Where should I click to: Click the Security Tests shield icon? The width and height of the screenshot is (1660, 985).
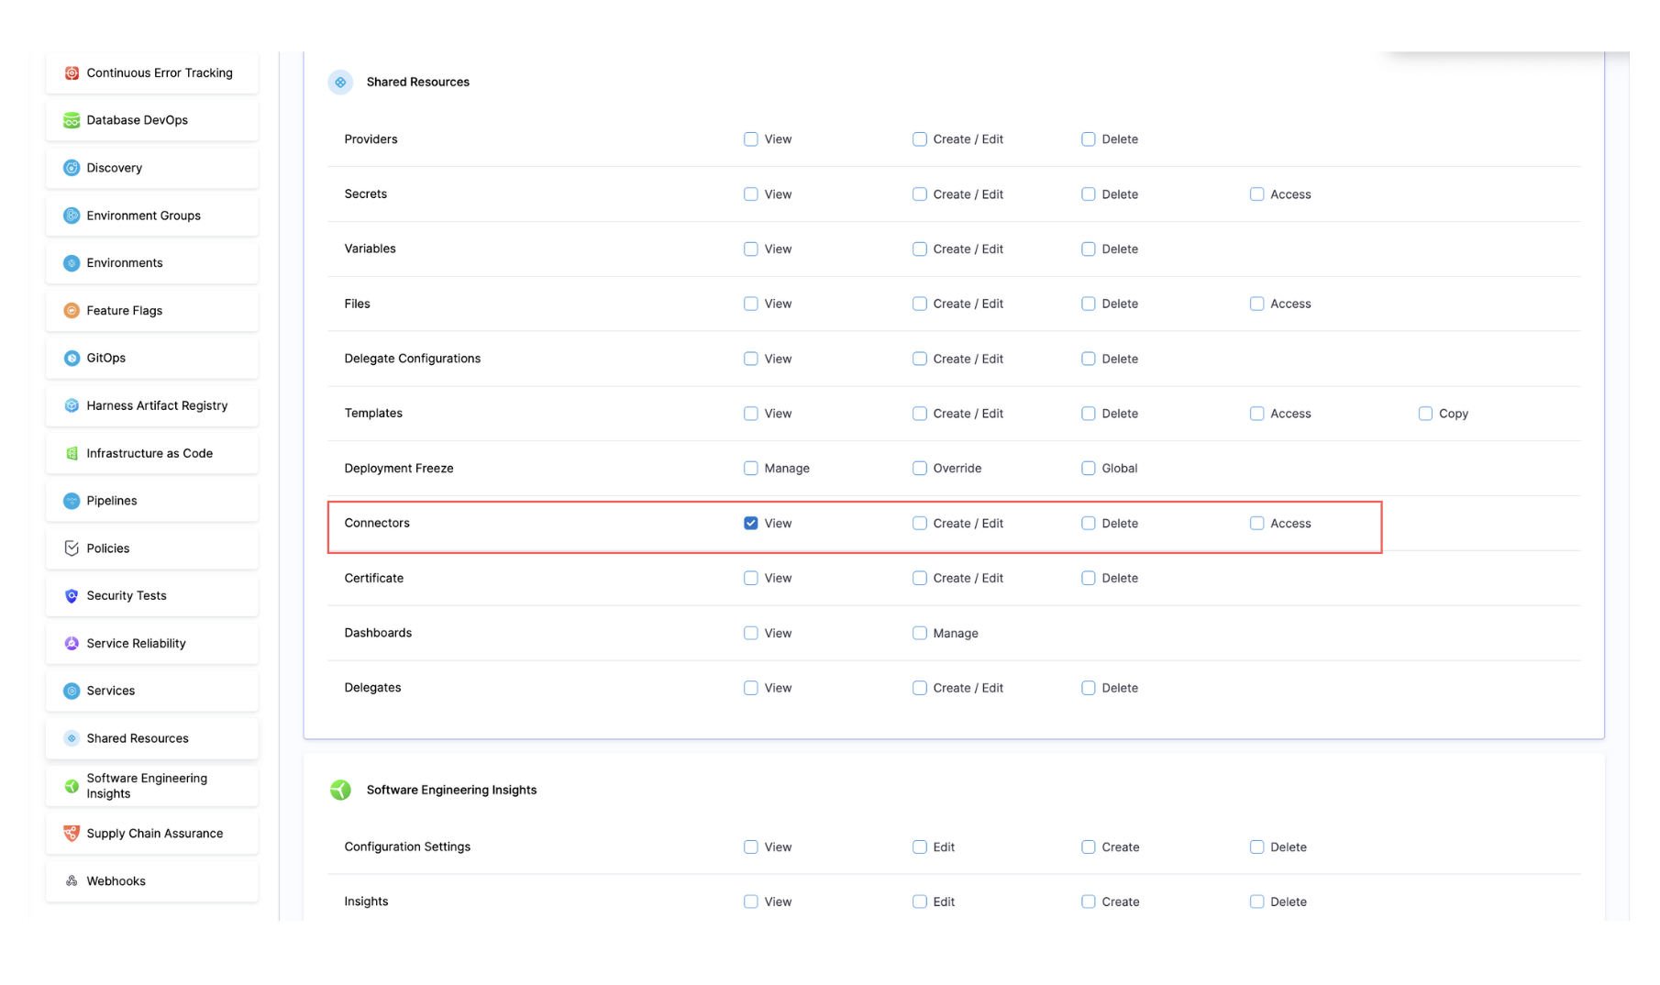point(72,596)
